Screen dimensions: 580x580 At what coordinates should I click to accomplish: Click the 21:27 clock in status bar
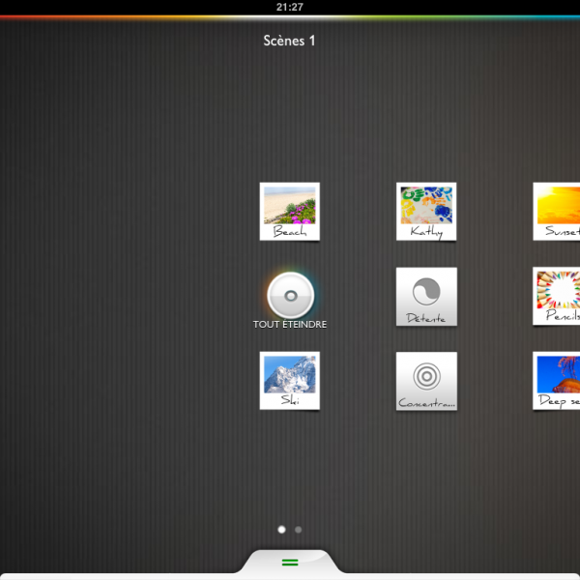click(290, 7)
